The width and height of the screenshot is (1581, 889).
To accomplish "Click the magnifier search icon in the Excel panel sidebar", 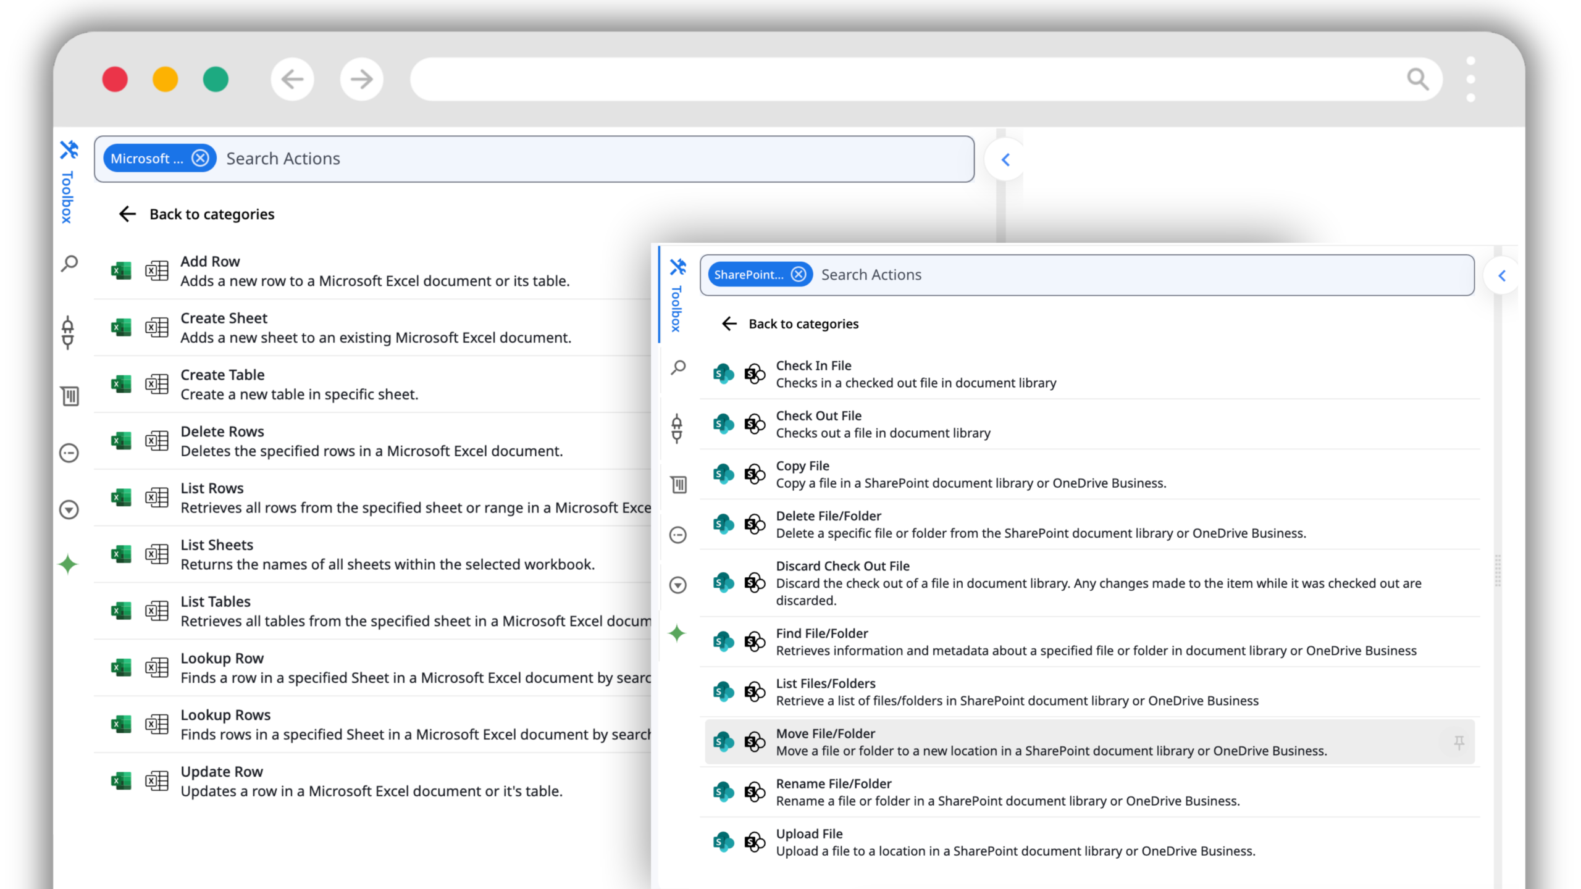I will point(69,264).
